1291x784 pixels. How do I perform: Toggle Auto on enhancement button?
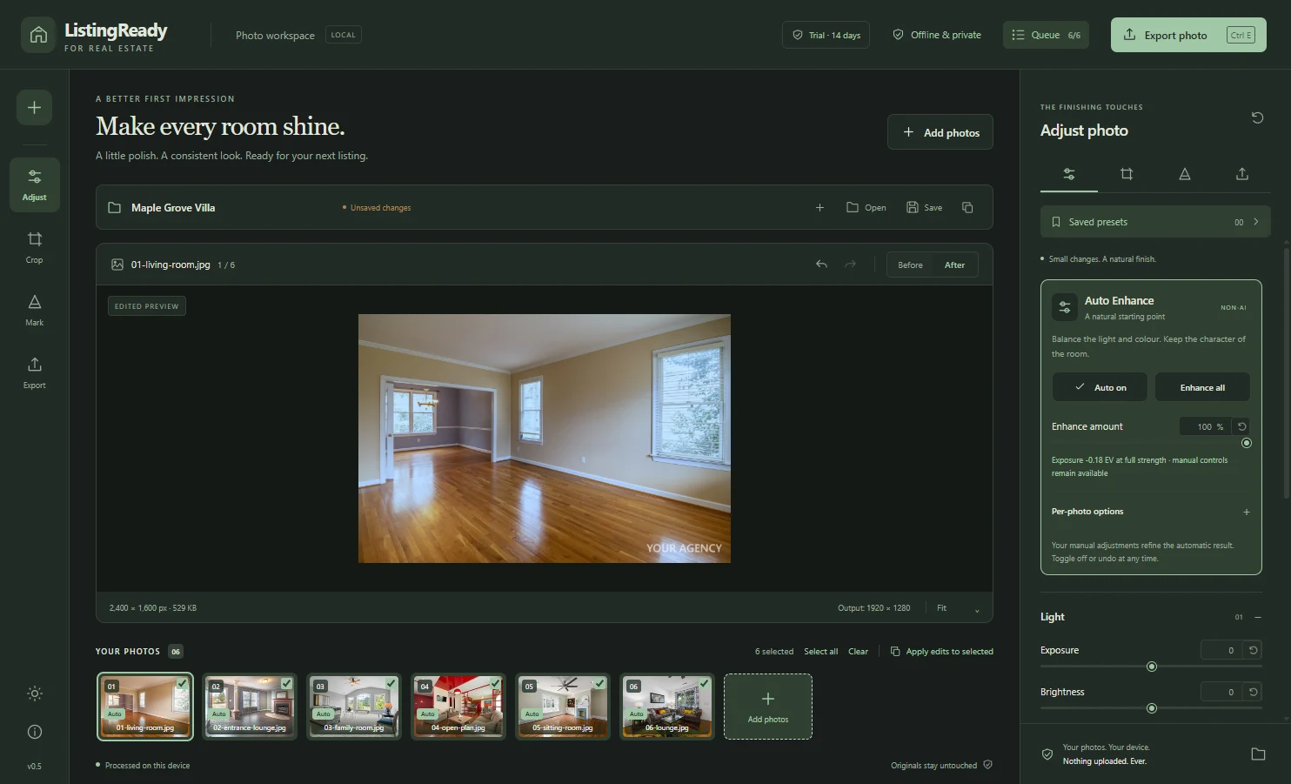tap(1100, 387)
